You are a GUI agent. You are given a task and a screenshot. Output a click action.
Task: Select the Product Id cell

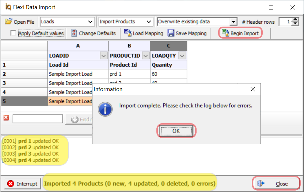pyautogui.click(x=129, y=65)
